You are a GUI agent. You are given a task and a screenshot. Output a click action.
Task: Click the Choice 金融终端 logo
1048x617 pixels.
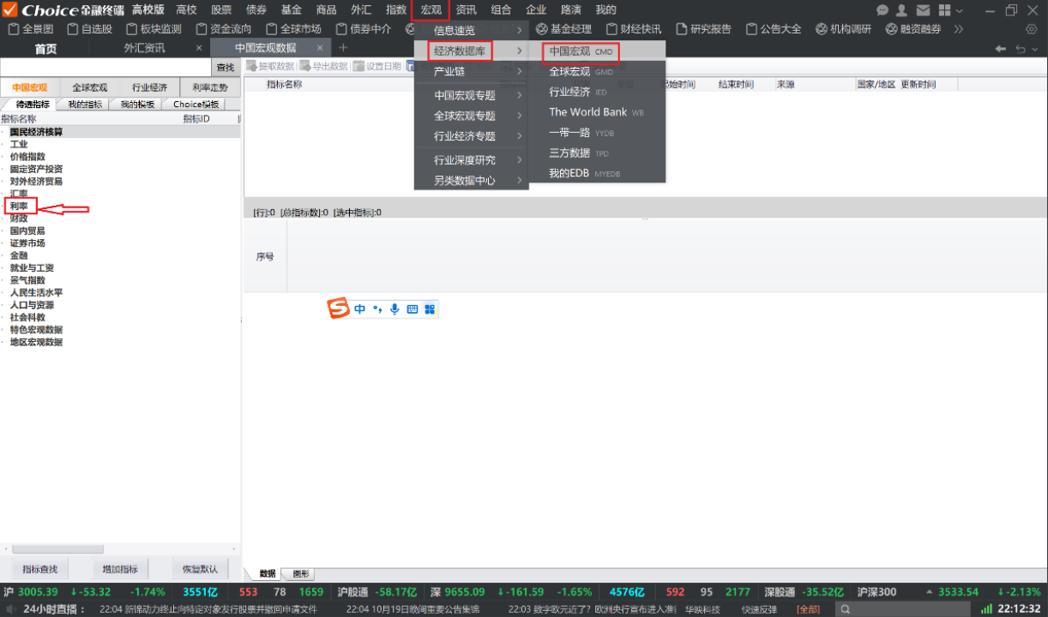[63, 10]
